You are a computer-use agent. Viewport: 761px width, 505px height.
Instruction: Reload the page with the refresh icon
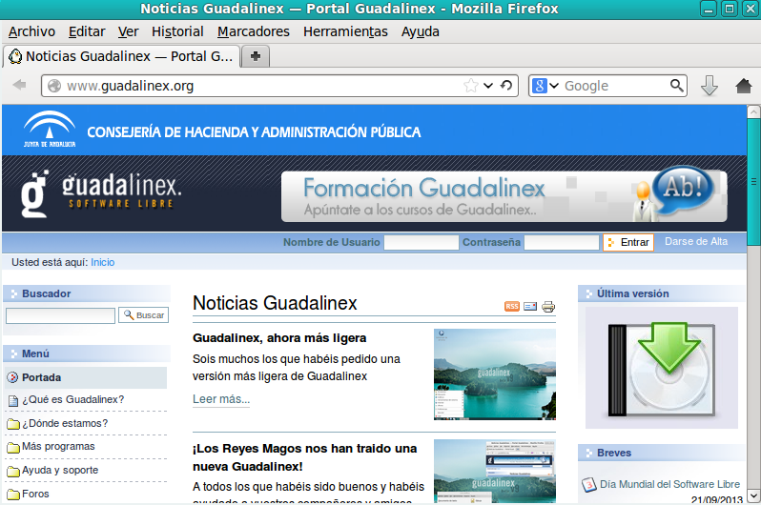tap(506, 86)
